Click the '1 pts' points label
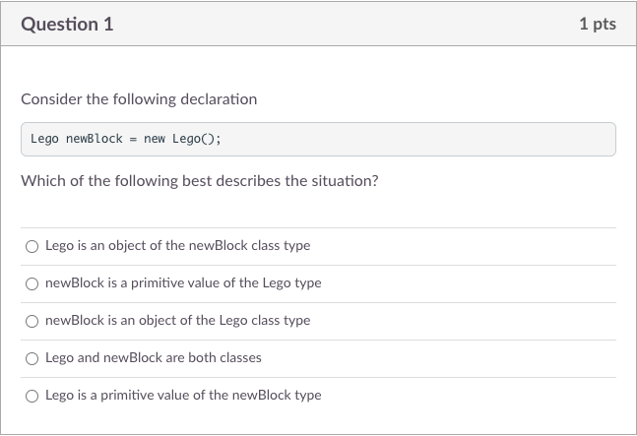Image resolution: width=637 pixels, height=436 pixels. (x=598, y=24)
